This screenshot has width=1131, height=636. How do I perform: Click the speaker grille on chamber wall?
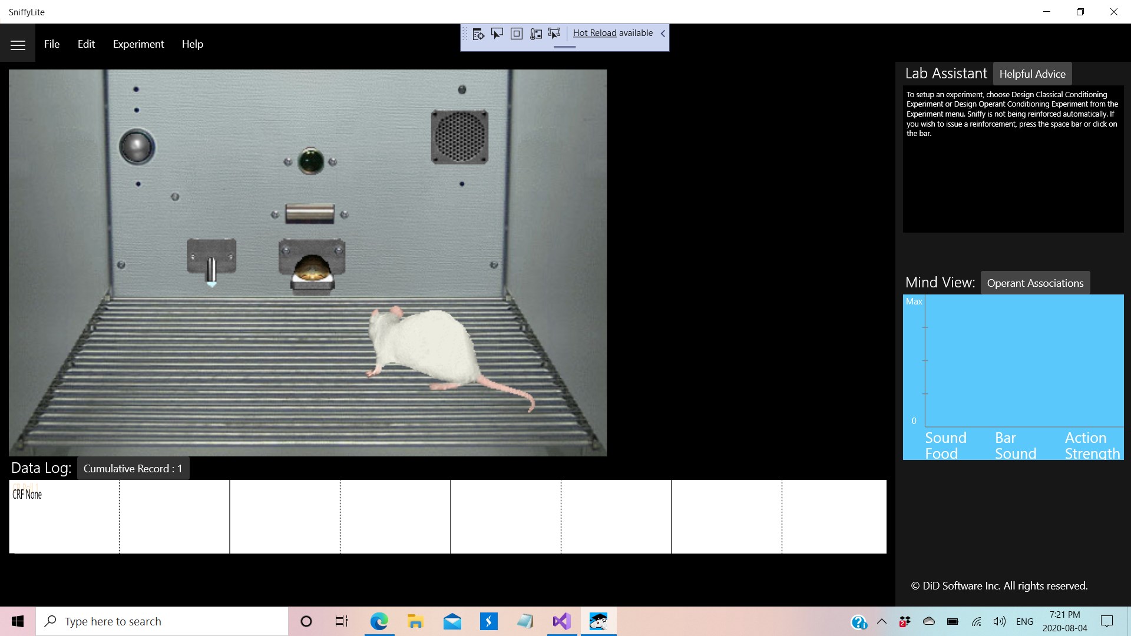pos(459,137)
